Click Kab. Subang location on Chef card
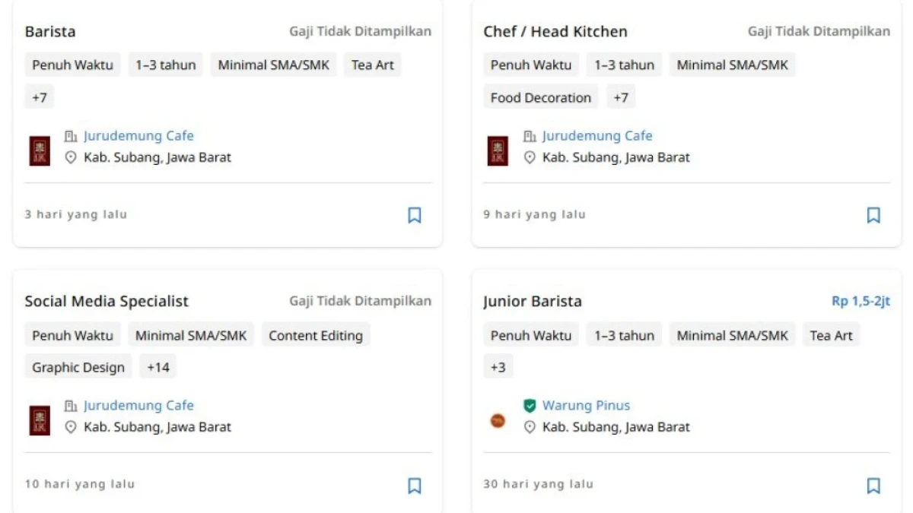Viewport: 913px width, 513px height. pos(616,157)
